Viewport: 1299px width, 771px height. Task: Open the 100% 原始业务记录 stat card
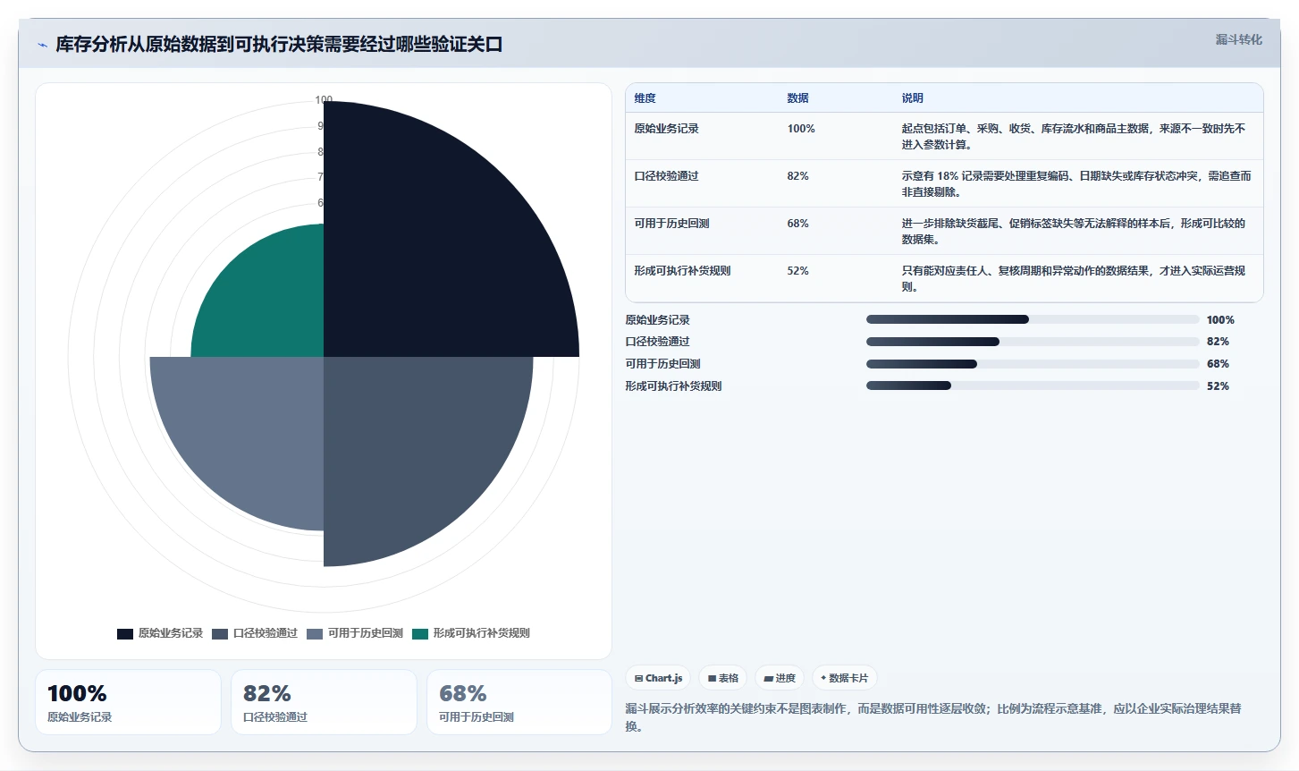[128, 702]
